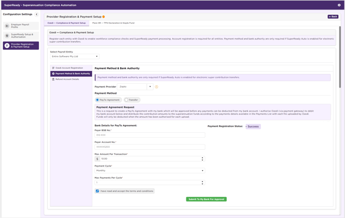Select Ozedi Account Registration section
This screenshot has height=218, width=345.
pos(71,68)
